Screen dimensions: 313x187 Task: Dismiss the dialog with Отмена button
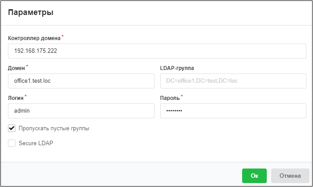coord(290,176)
